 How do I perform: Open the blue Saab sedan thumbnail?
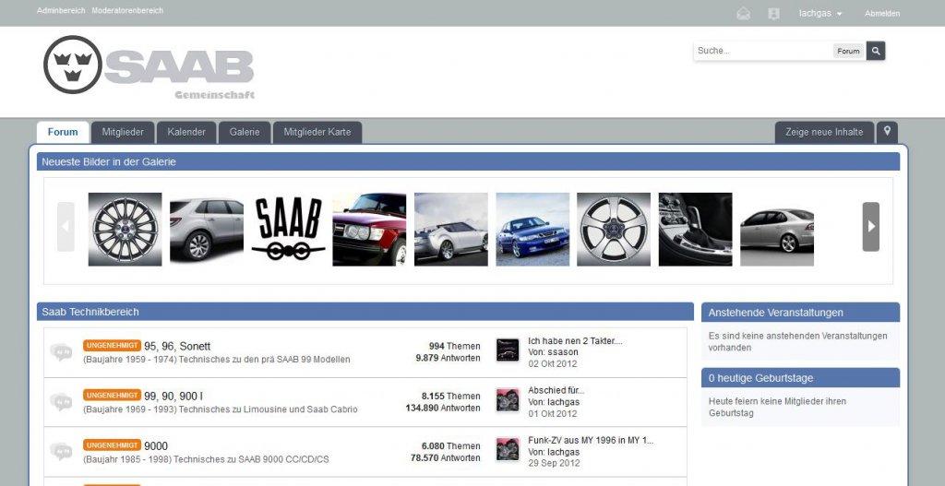tap(532, 230)
